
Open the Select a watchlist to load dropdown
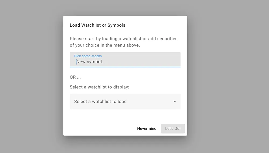(125, 101)
